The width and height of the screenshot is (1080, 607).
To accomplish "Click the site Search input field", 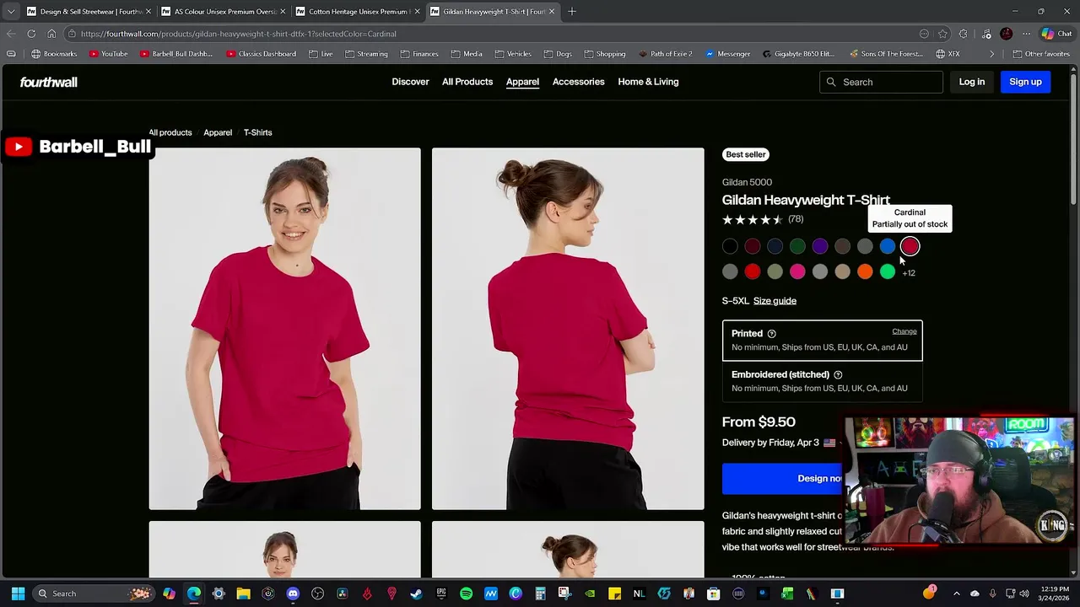I will pyautogui.click(x=881, y=82).
